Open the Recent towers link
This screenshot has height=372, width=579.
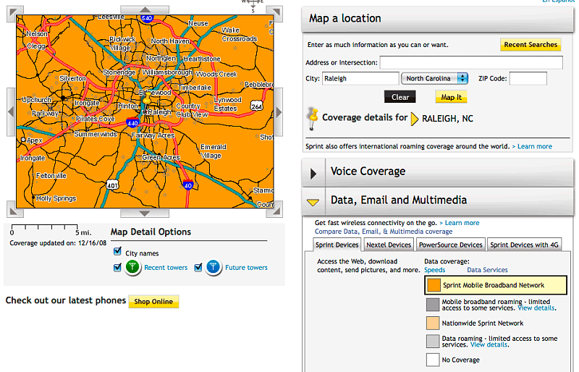(x=166, y=268)
